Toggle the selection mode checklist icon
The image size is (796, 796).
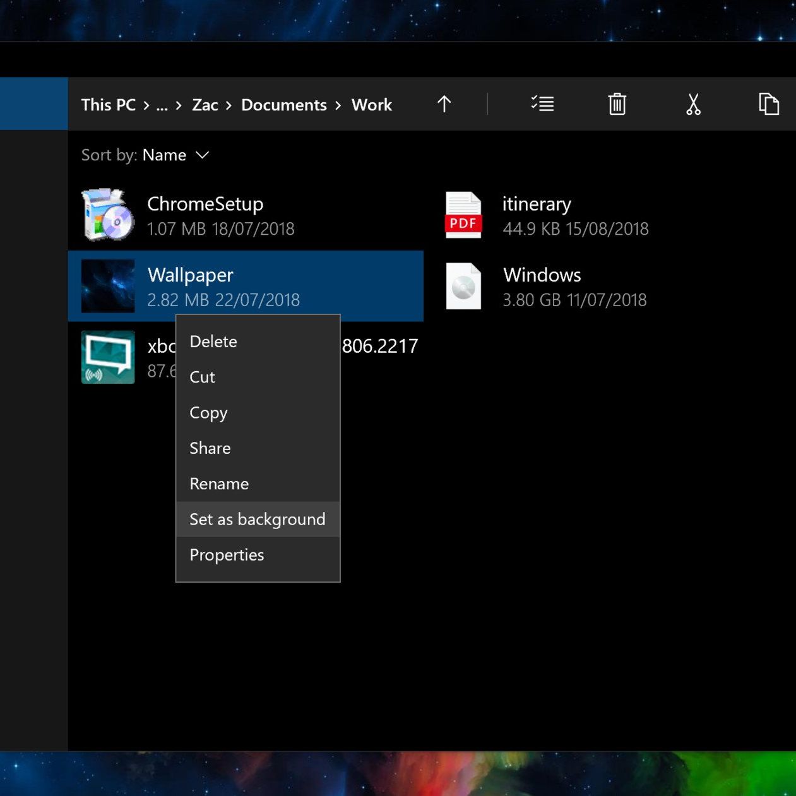tap(542, 104)
